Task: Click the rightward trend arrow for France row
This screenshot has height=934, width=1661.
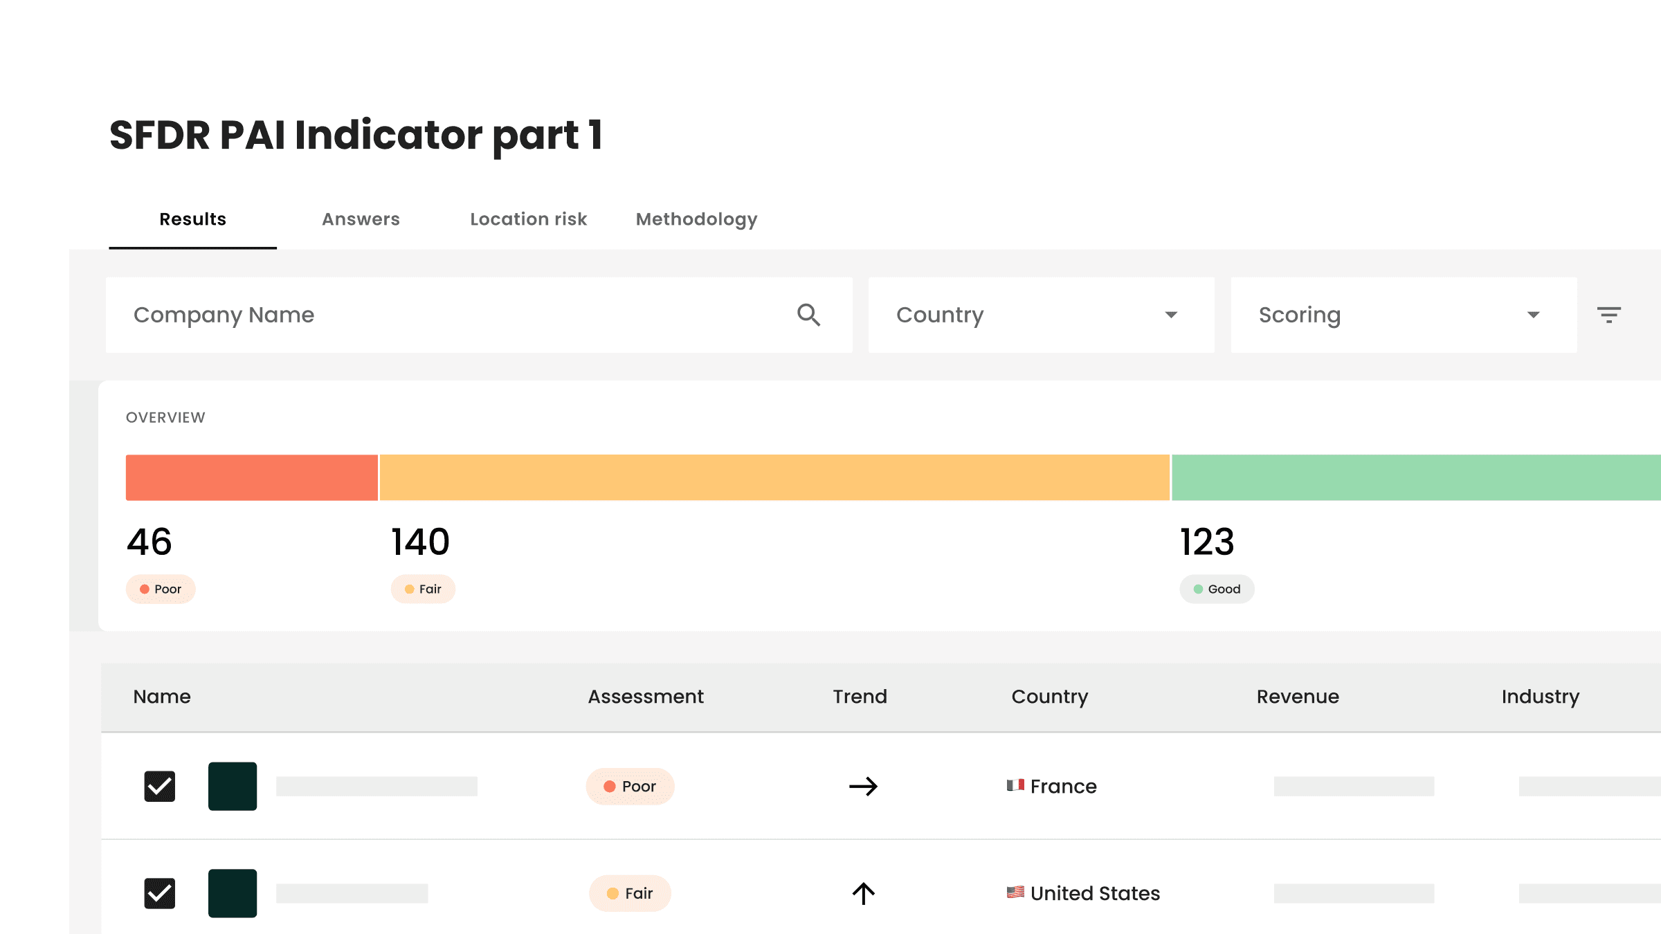Action: (x=863, y=786)
